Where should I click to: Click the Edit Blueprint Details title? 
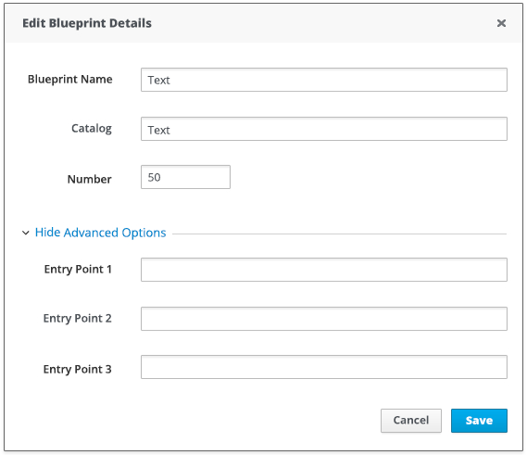[x=87, y=23]
